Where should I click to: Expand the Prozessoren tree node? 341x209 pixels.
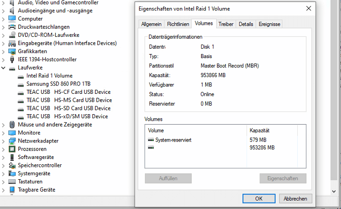3,149
